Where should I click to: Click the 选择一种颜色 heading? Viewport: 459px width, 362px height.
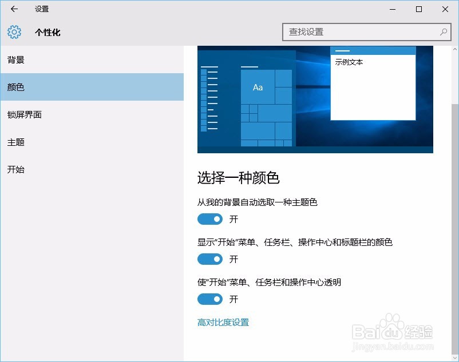pyautogui.click(x=238, y=177)
